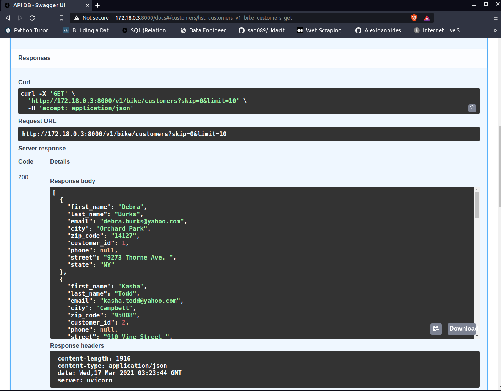Copy the response body to clipboard
501x391 pixels.
coord(436,329)
